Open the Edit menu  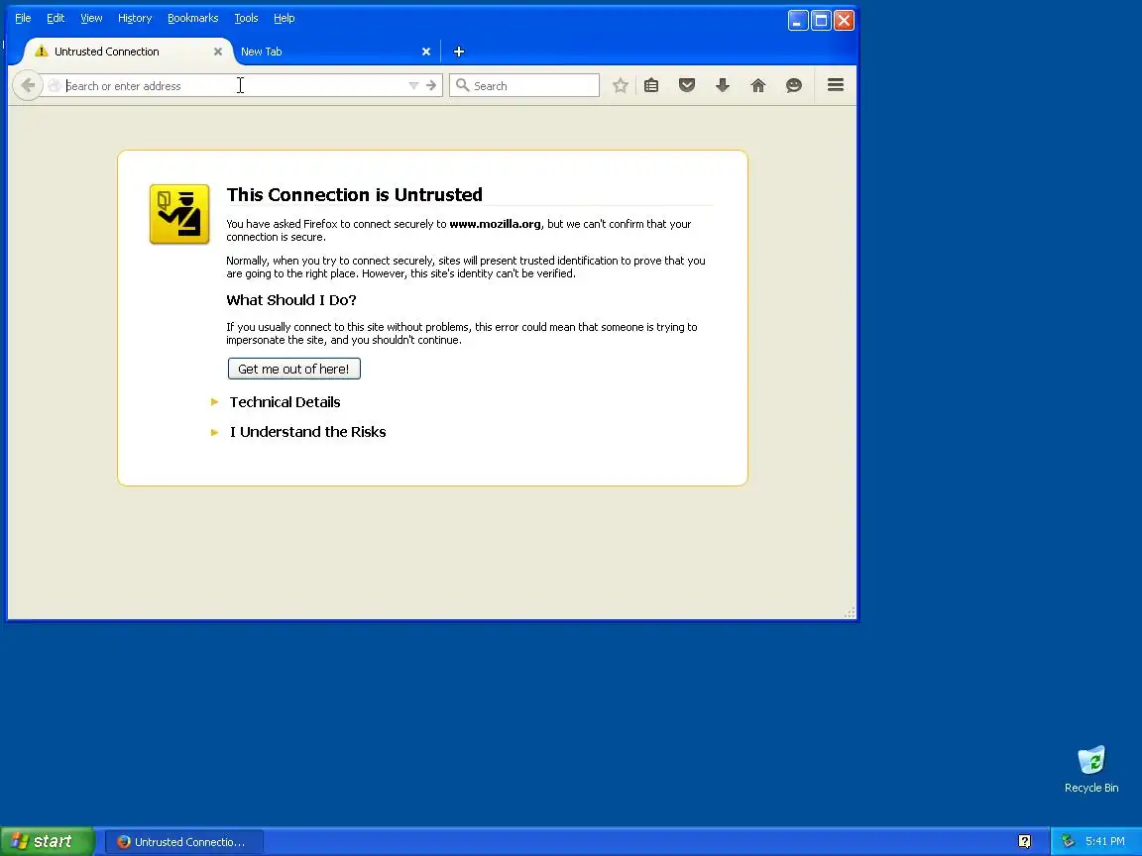click(x=56, y=18)
